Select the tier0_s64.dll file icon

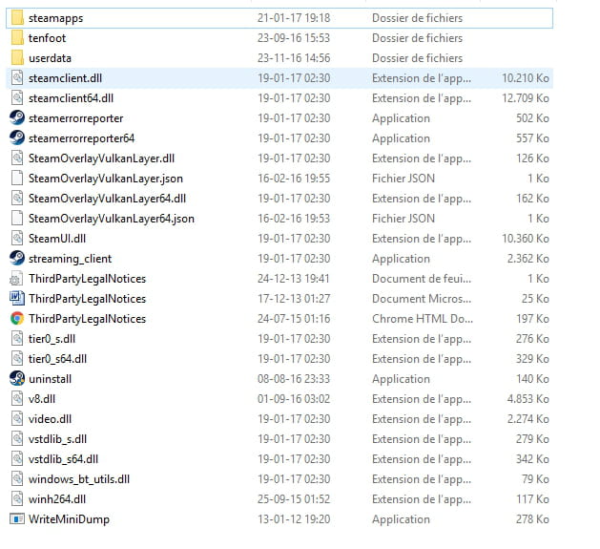tap(17, 359)
